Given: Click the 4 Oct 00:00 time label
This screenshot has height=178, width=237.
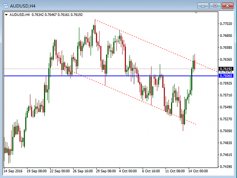Looking at the screenshot, I should 128,171.
